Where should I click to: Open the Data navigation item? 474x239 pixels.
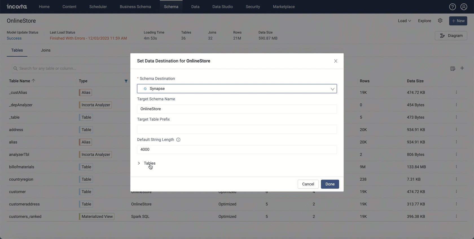point(195,7)
